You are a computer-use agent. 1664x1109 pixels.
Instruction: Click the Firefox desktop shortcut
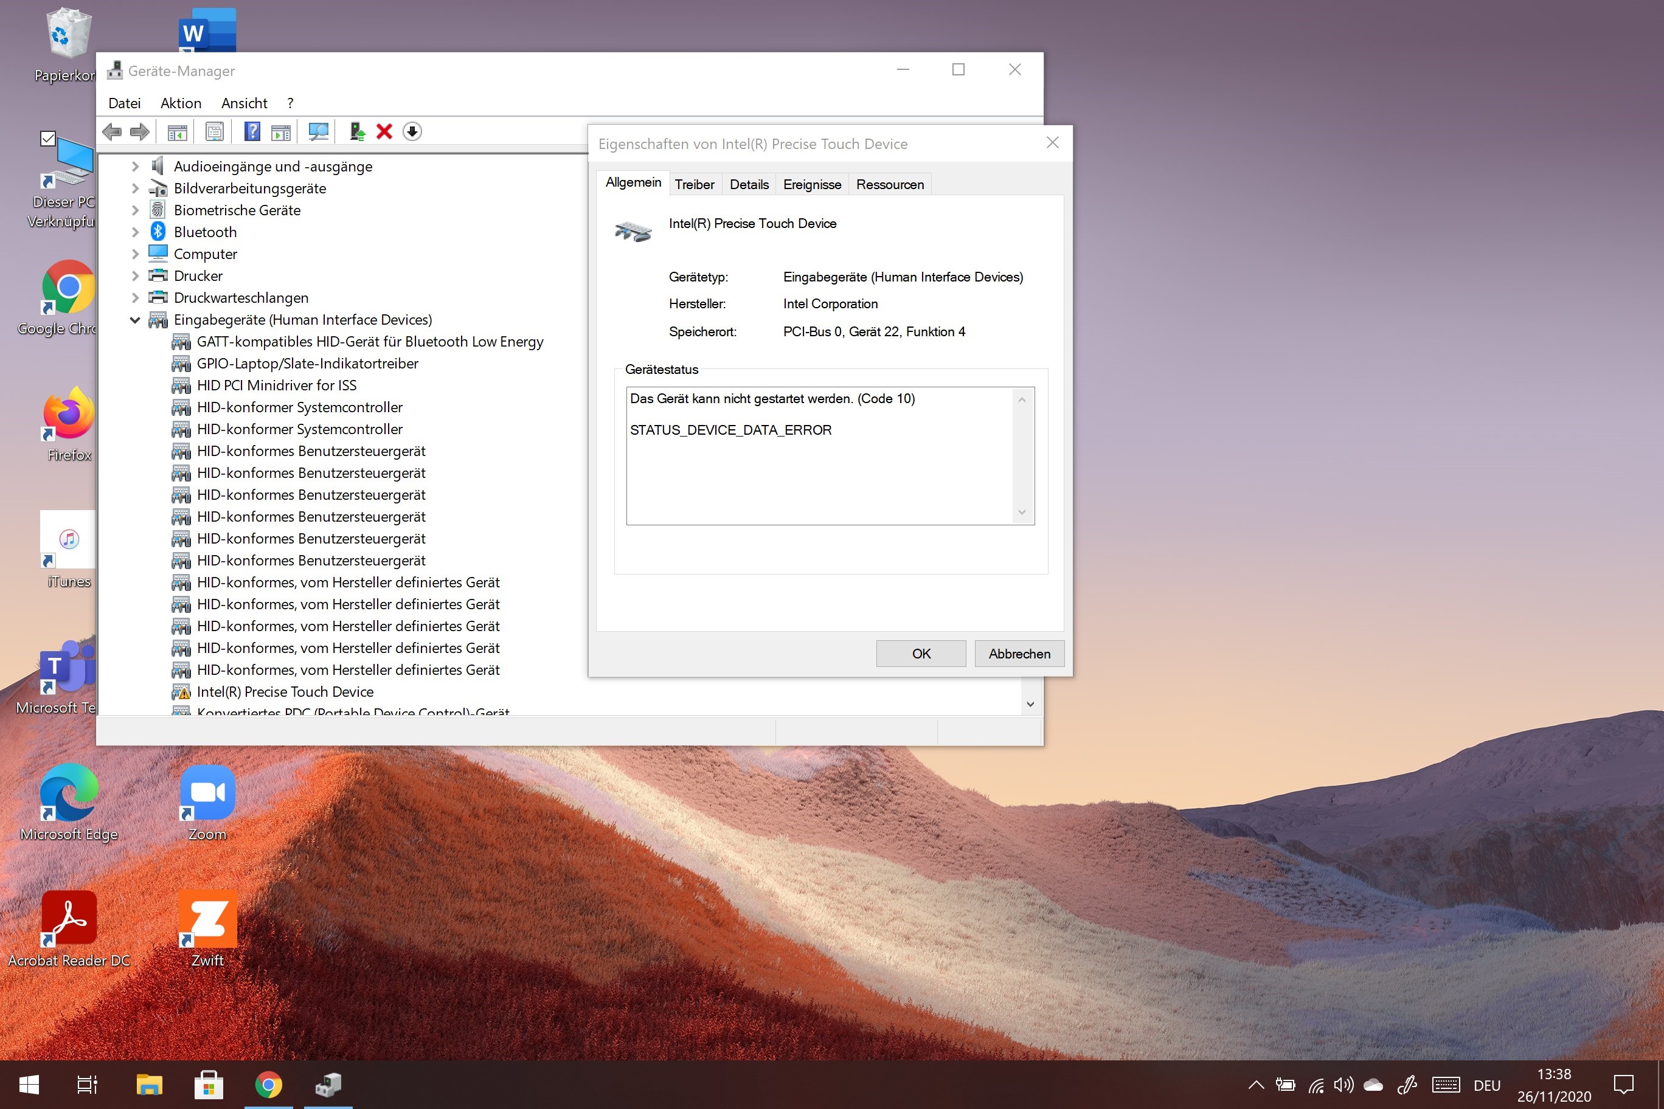pos(69,424)
